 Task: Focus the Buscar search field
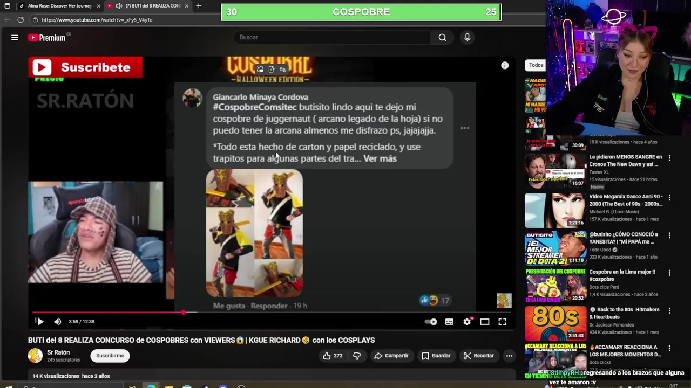(332, 37)
